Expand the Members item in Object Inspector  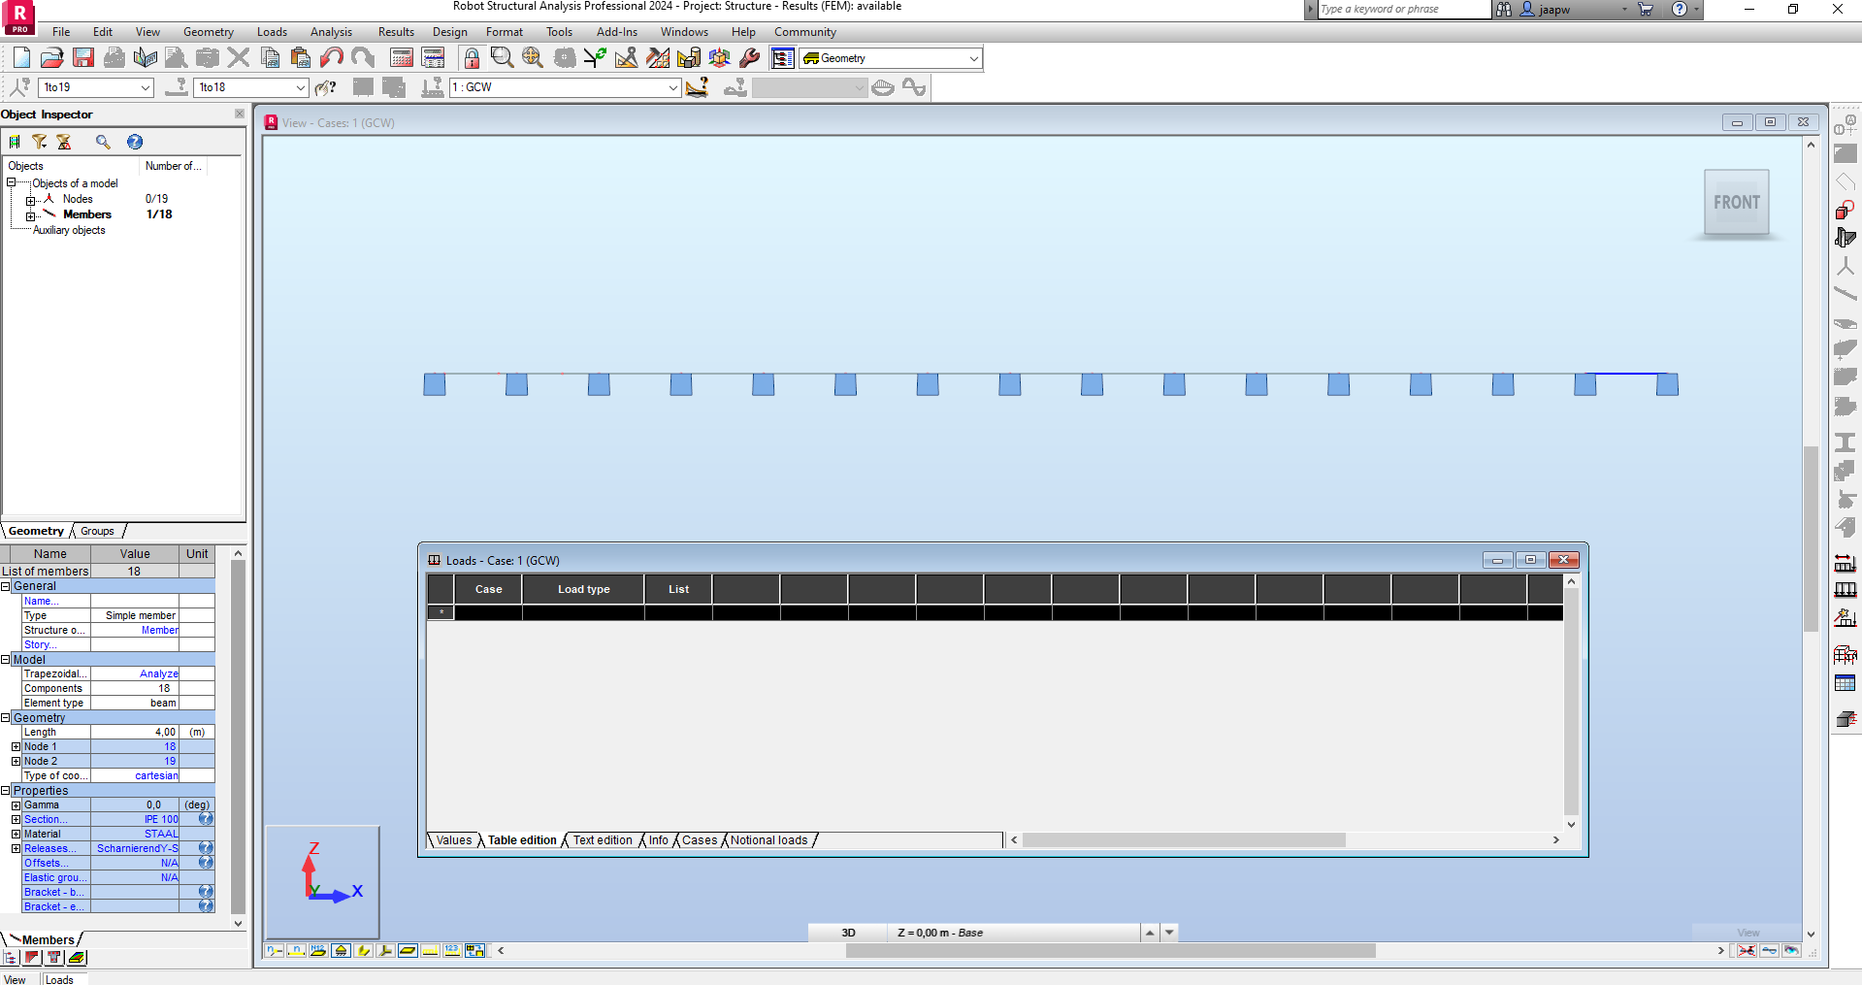(x=30, y=215)
